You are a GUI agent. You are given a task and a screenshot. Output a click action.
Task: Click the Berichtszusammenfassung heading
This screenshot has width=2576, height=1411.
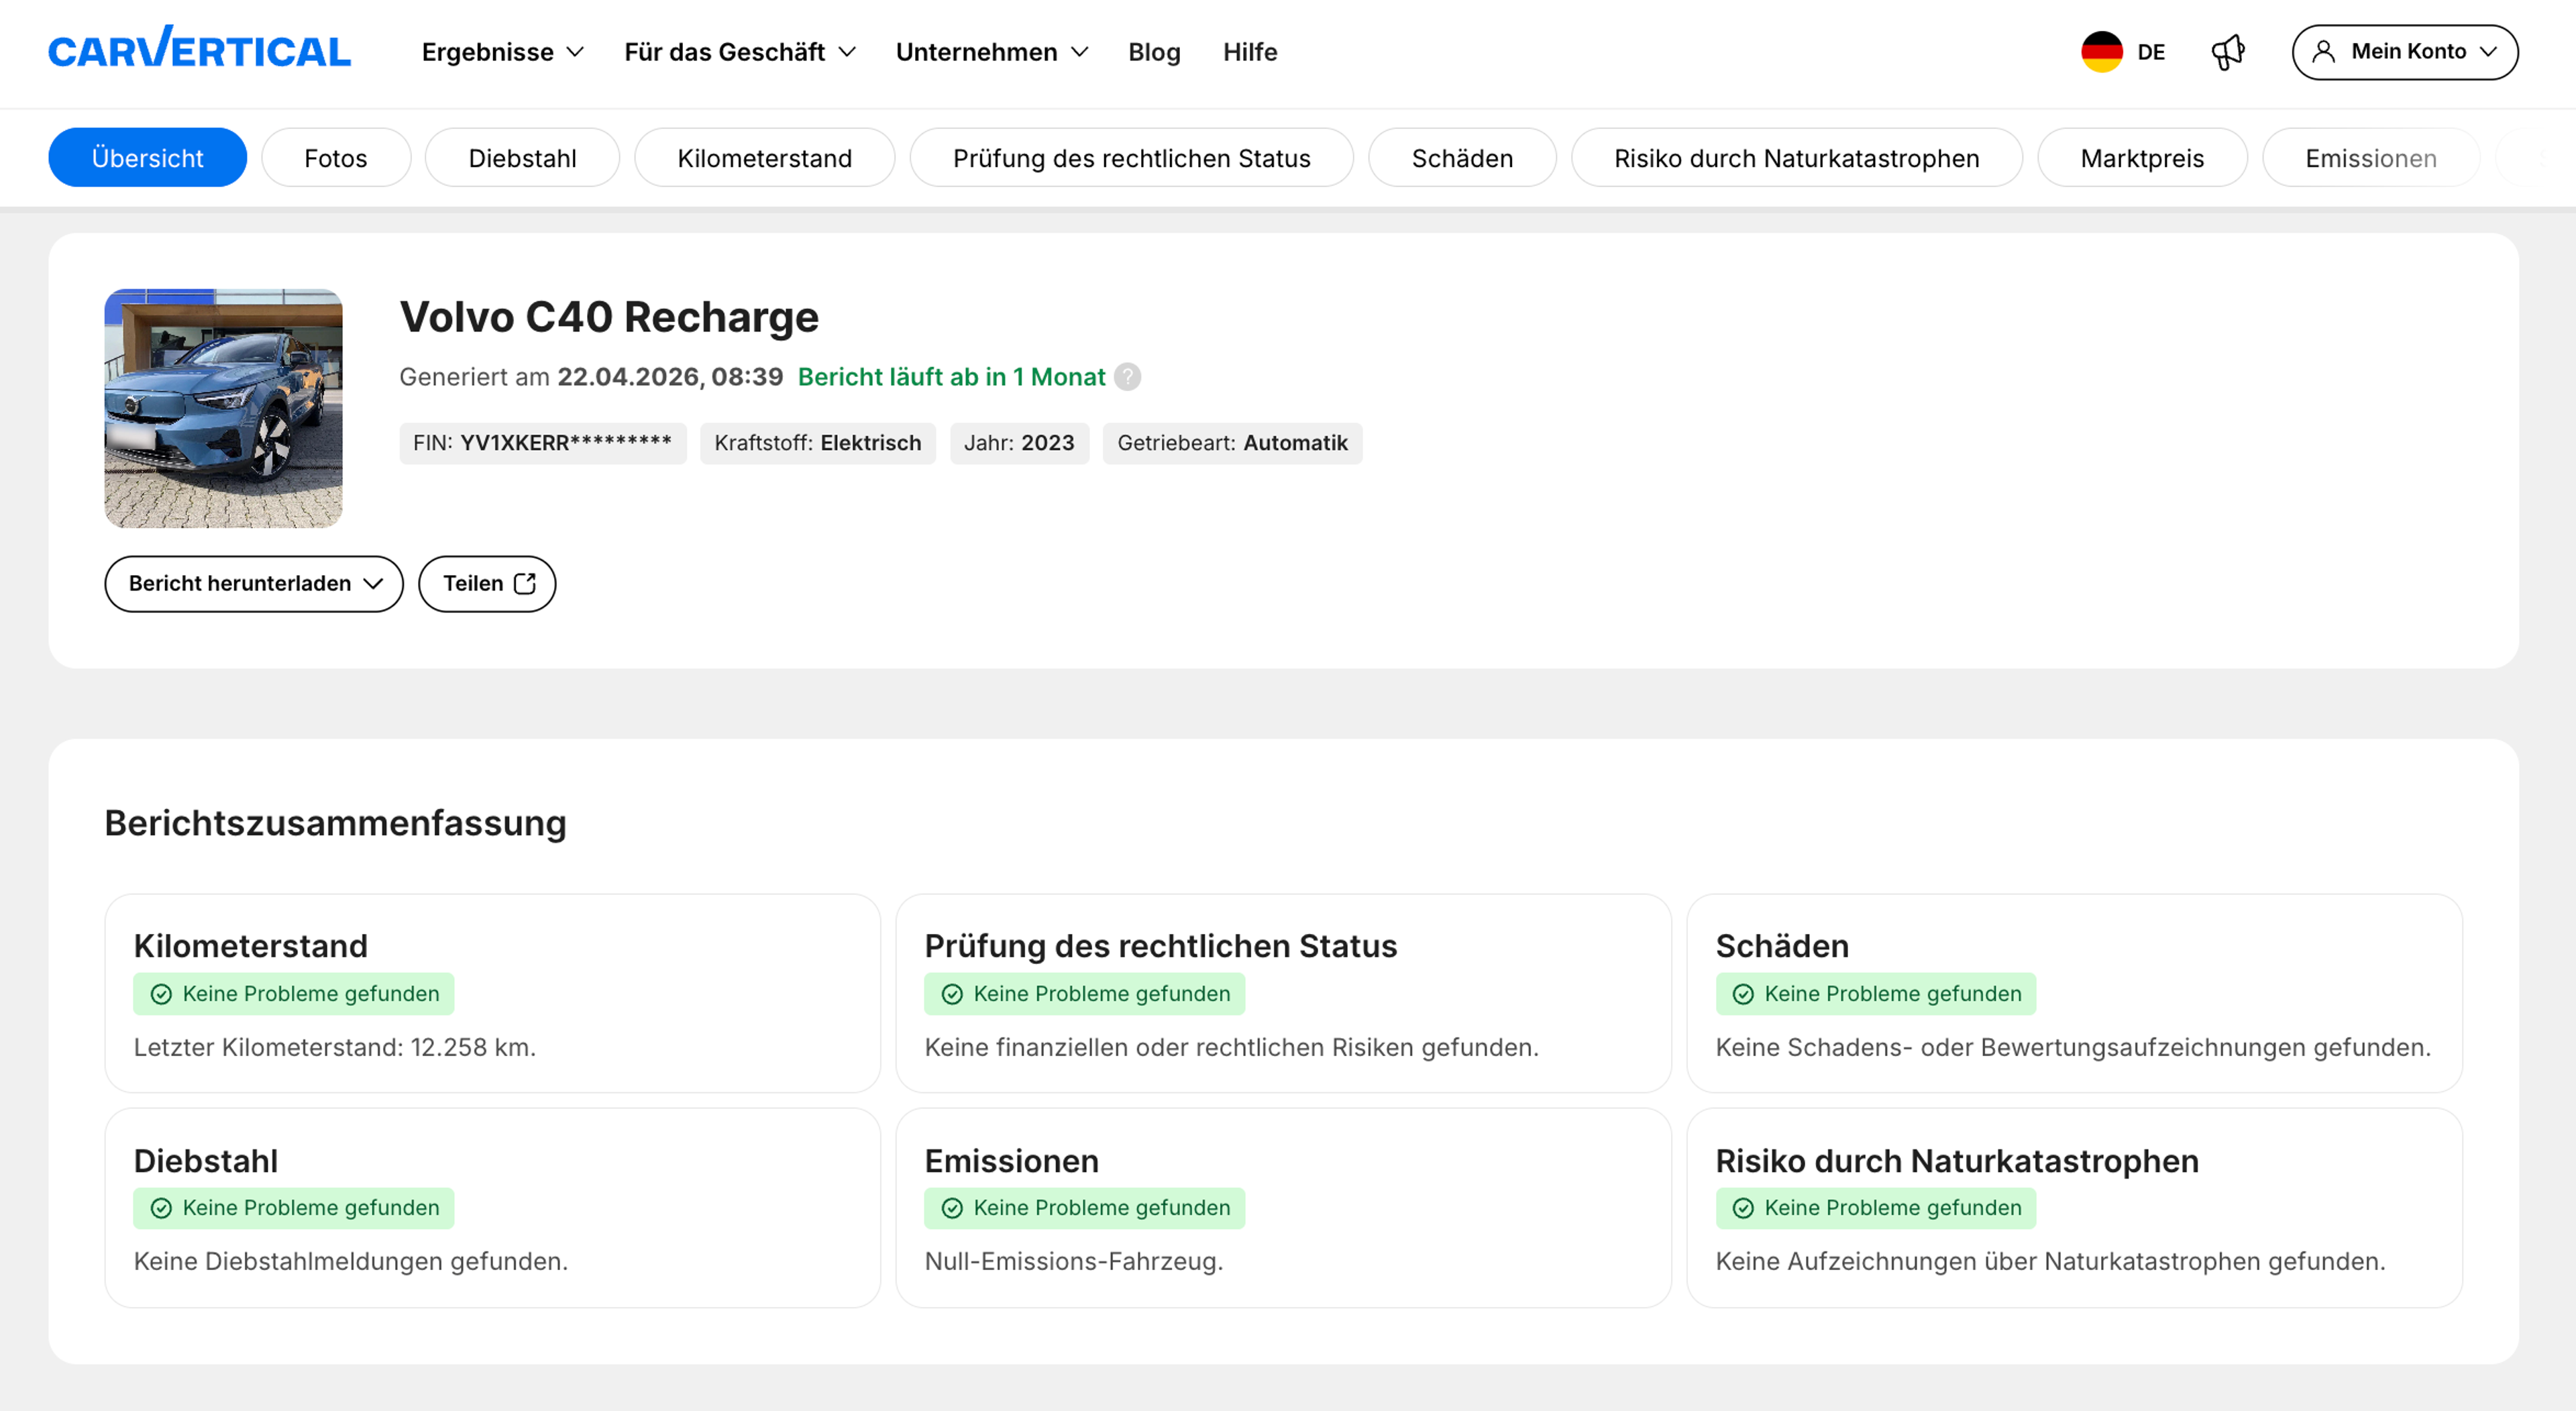(336, 823)
